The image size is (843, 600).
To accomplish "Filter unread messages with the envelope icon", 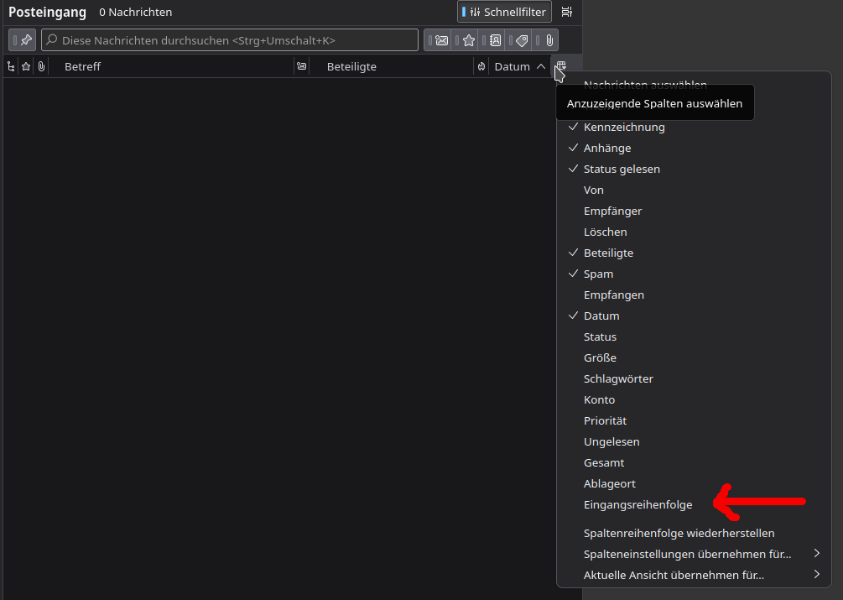I will [x=441, y=40].
